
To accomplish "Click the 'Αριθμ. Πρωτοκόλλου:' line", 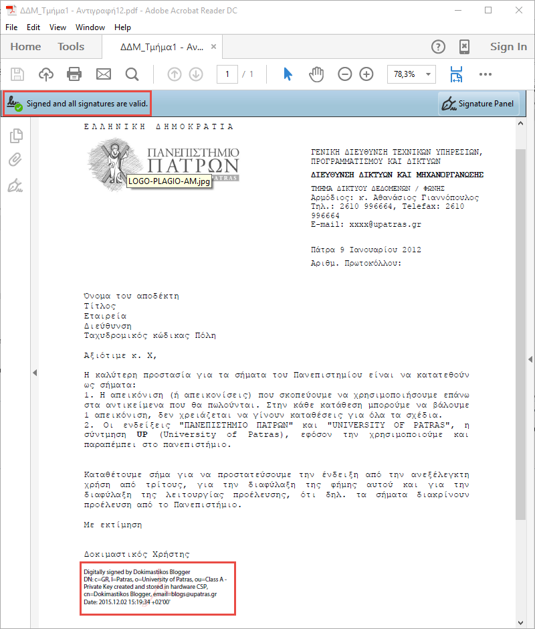I will pos(356,263).
